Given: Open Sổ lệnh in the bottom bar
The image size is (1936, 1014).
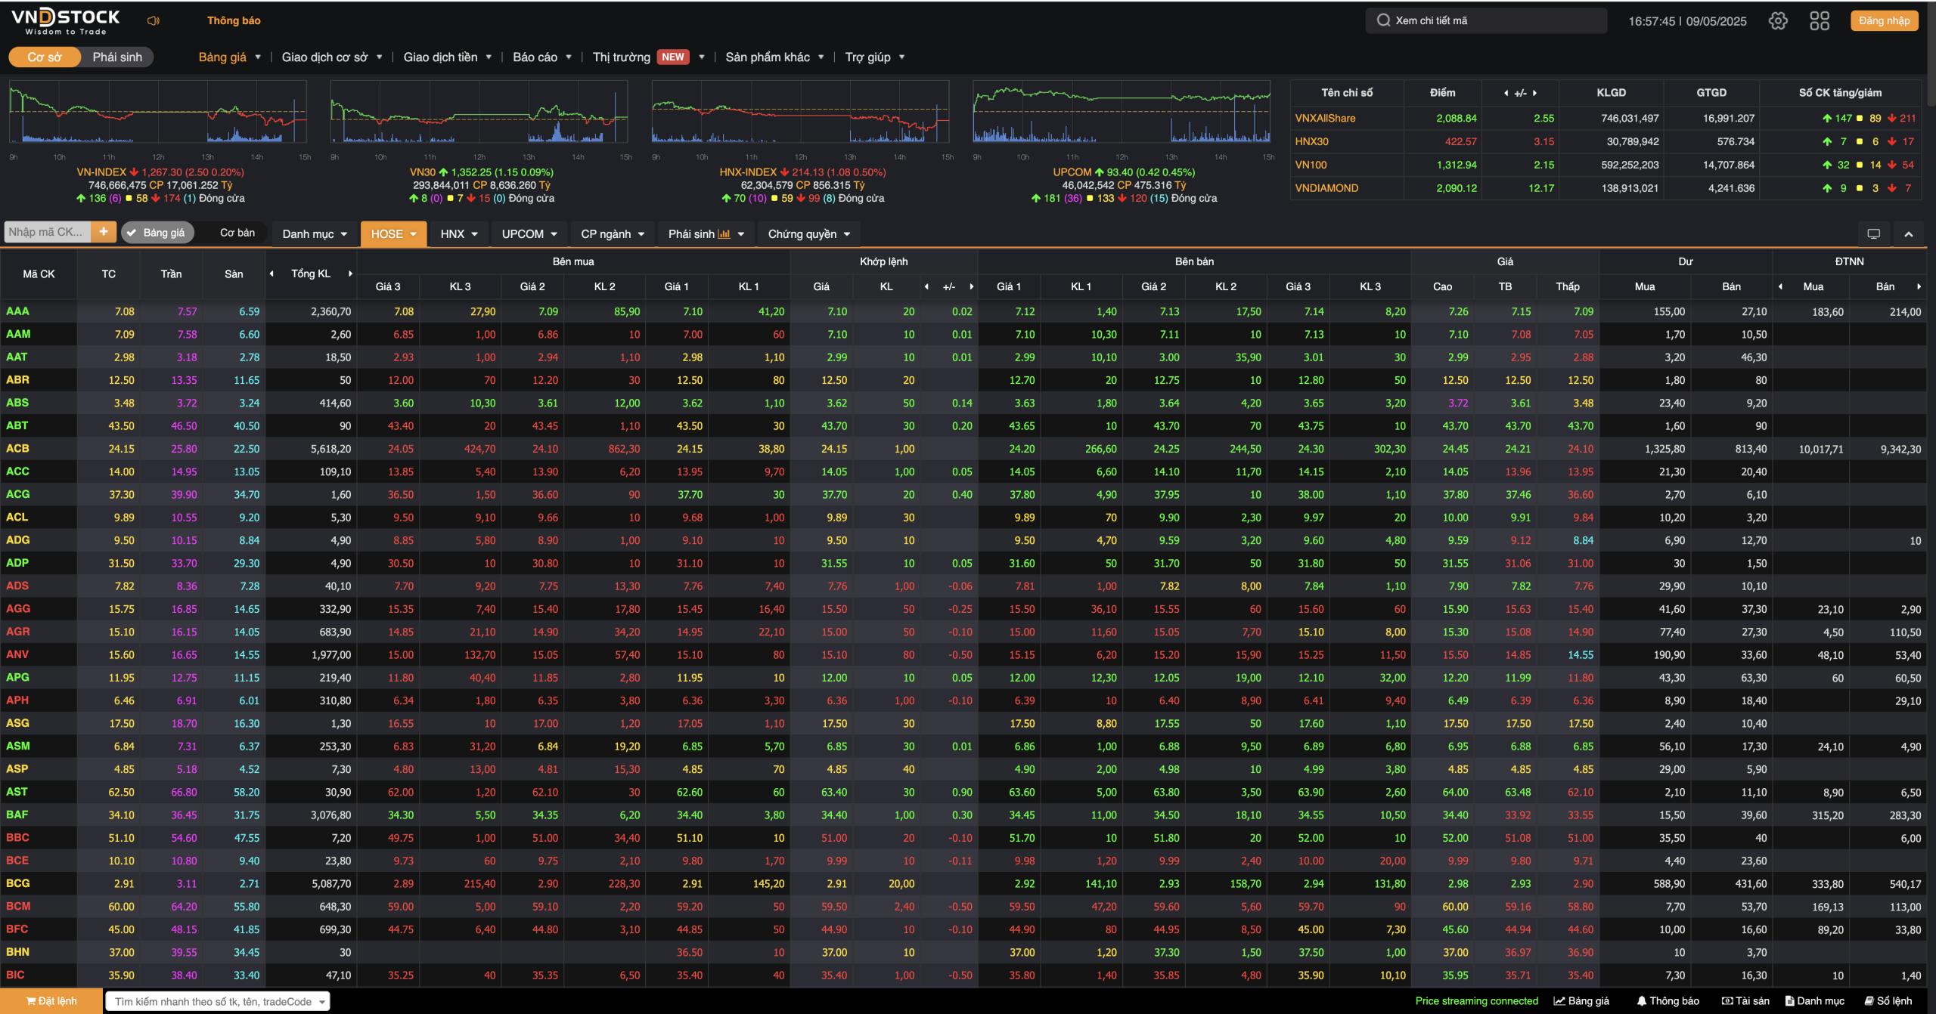Looking at the screenshot, I should coord(1888,1000).
